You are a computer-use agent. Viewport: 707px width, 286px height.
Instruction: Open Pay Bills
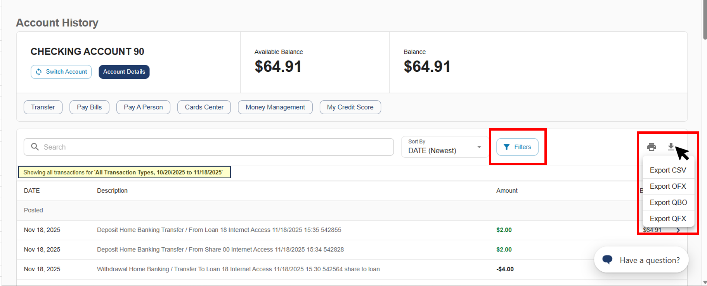click(x=89, y=107)
